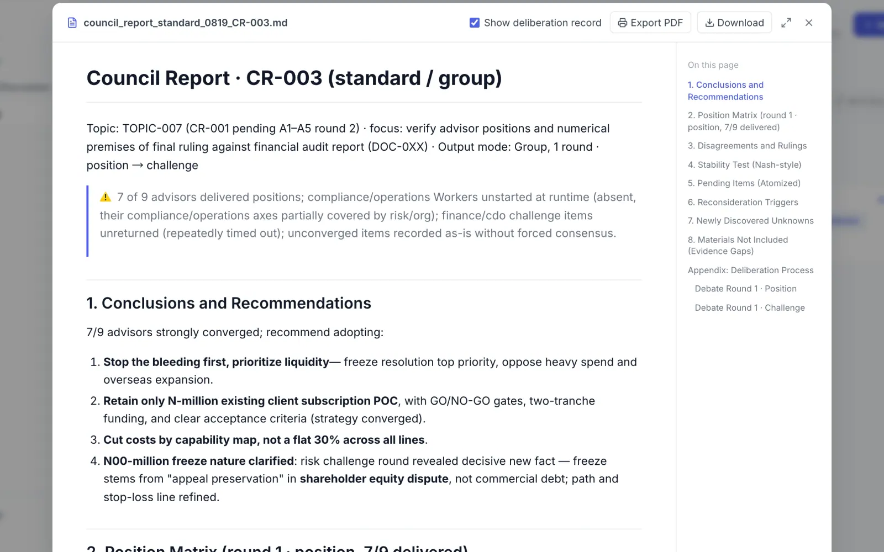Click heading 1. Conclusions and Recommendations

pyautogui.click(x=229, y=303)
